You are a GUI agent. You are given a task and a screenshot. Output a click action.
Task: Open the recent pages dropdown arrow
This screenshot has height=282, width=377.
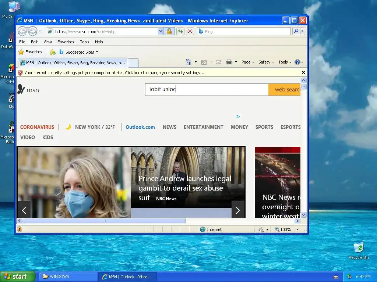click(40, 32)
